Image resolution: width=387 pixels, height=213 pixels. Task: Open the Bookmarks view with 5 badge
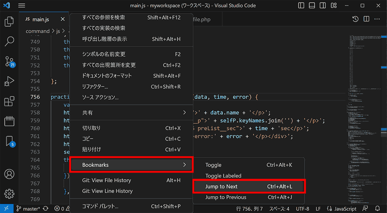(x=10, y=141)
